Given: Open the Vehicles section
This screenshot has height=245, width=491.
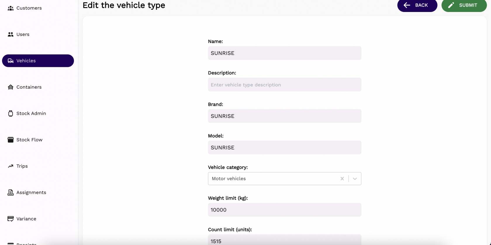Looking at the screenshot, I should coord(38,61).
